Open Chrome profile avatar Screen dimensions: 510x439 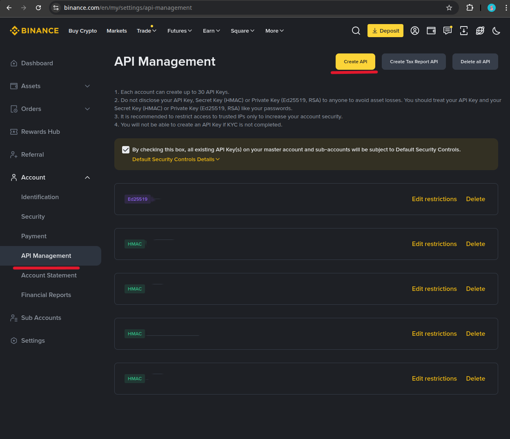point(492,8)
